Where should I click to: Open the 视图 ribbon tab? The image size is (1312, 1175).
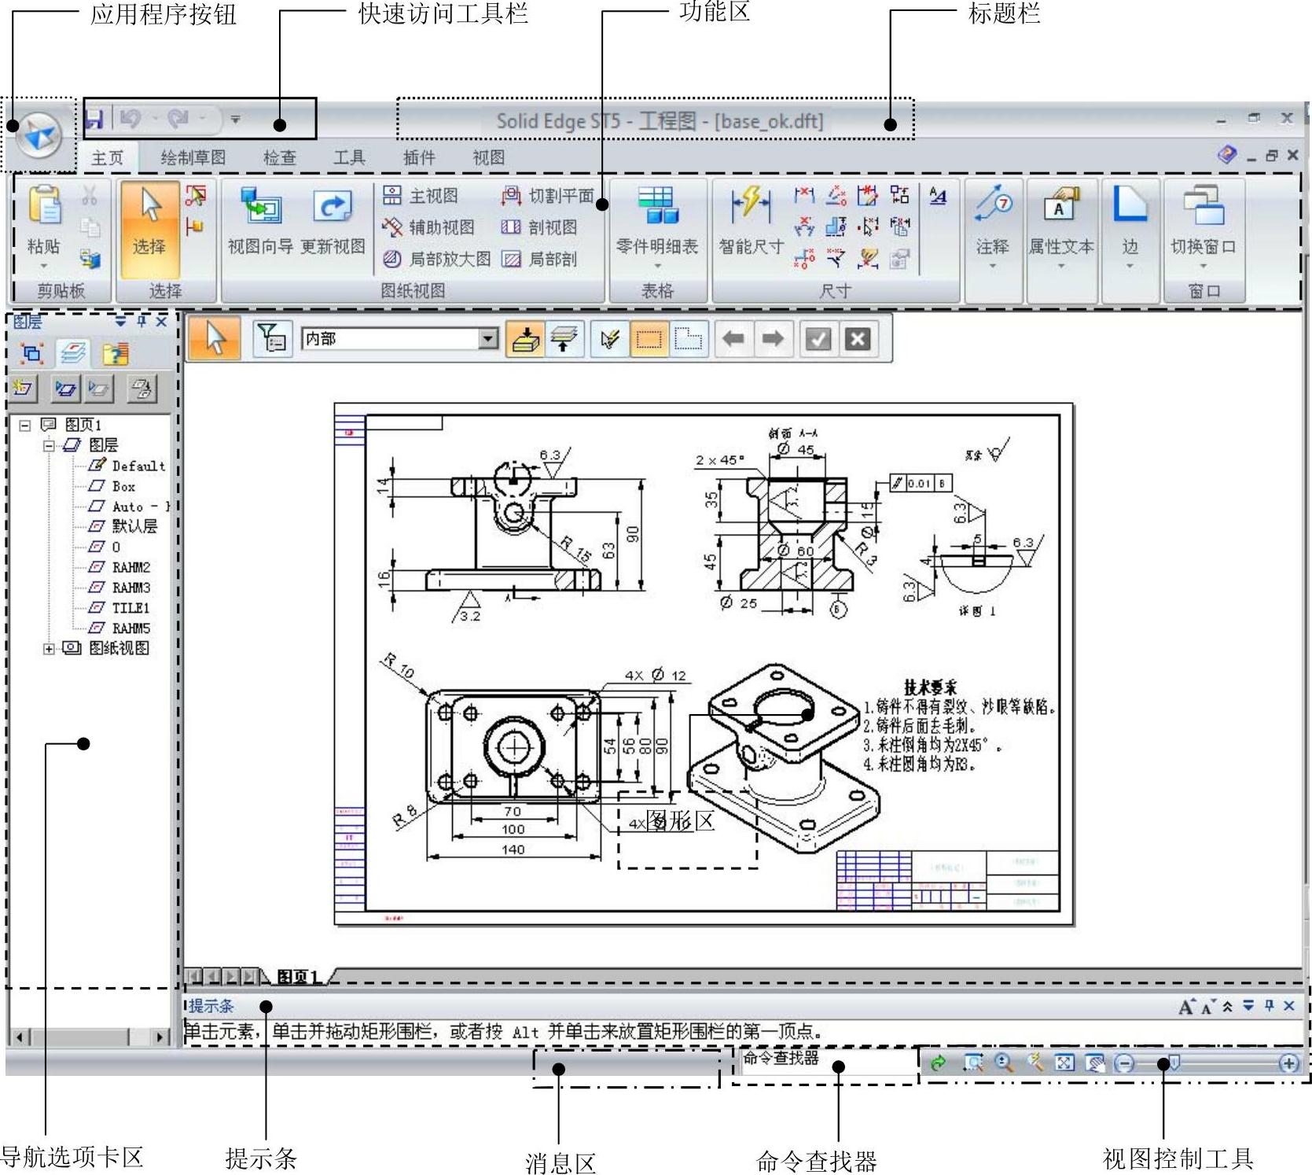tap(488, 158)
